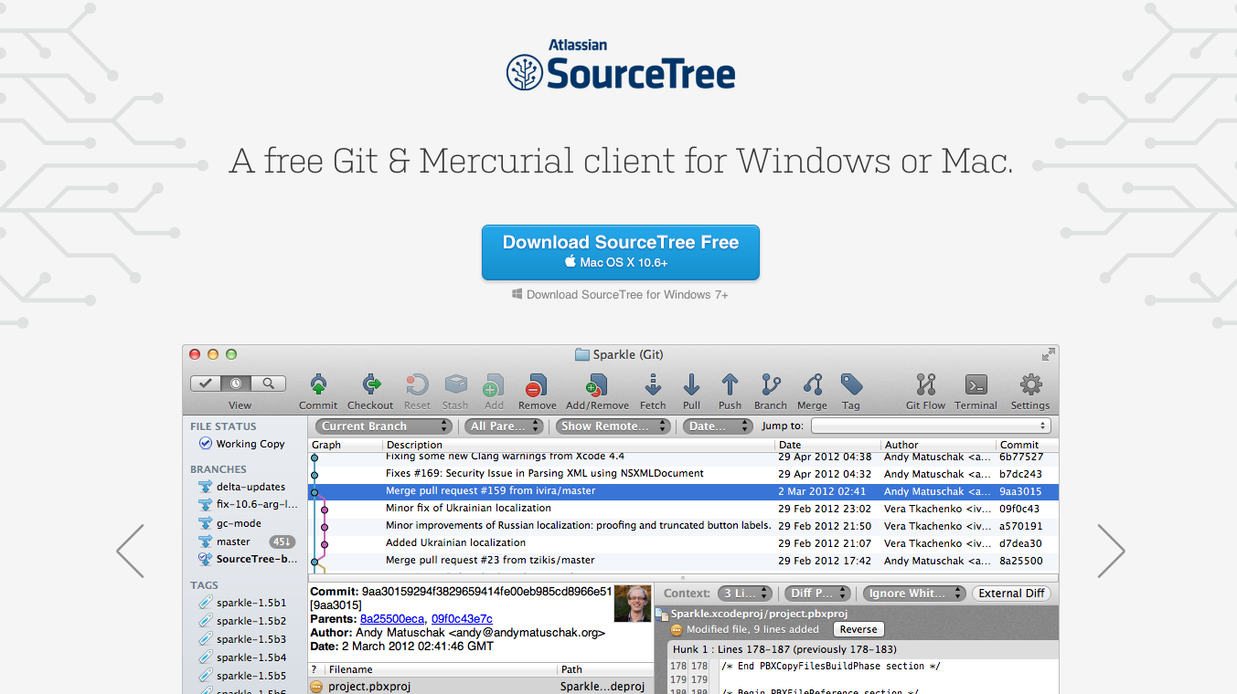Select tag sparkle-1.5b3
This screenshot has width=1237, height=694.
pos(243,639)
